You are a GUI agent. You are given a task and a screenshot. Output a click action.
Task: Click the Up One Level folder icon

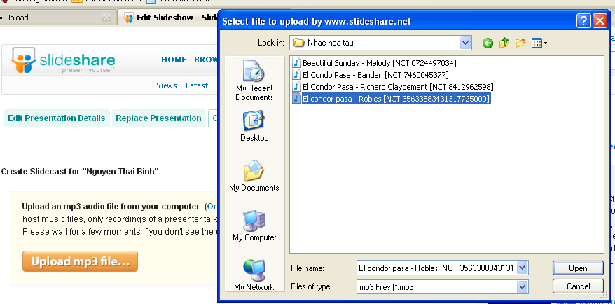[504, 43]
